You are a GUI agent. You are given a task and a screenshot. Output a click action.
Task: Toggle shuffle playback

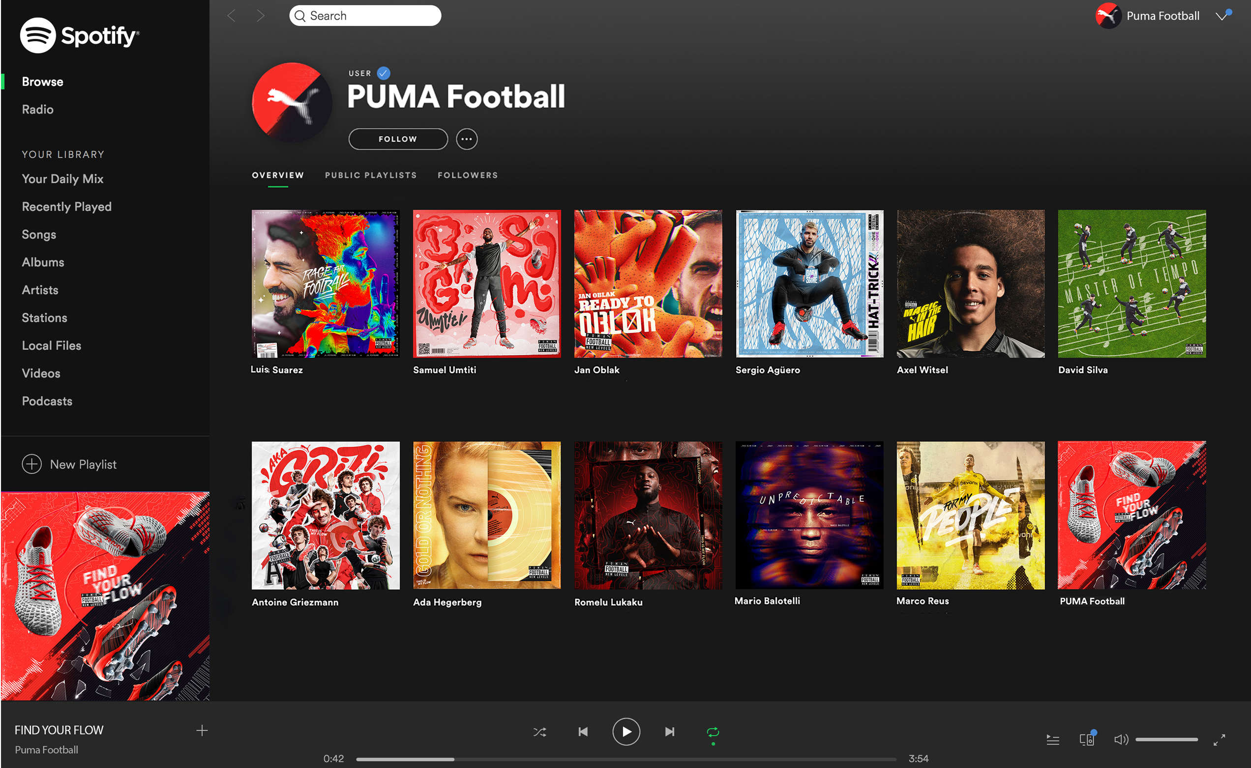click(539, 732)
